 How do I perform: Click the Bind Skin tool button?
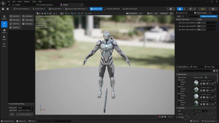click(15, 16)
